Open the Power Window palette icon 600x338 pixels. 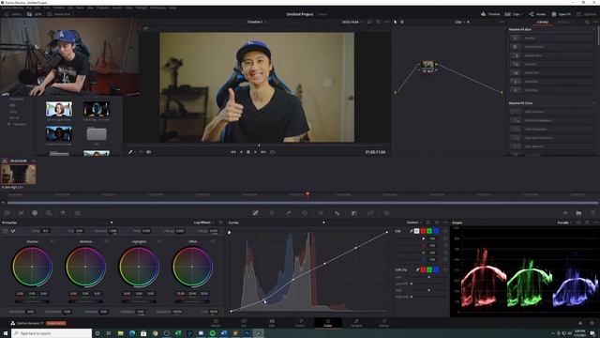[x=305, y=213]
